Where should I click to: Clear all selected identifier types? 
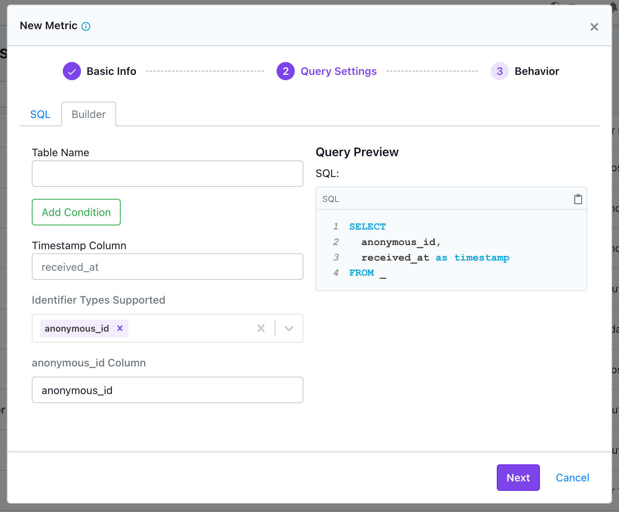[x=261, y=328]
